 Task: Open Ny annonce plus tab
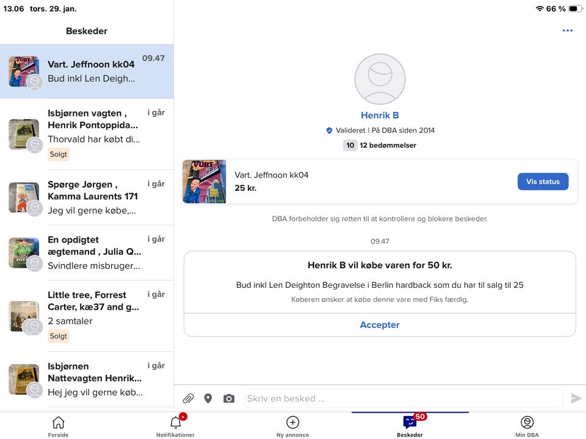pos(292,427)
